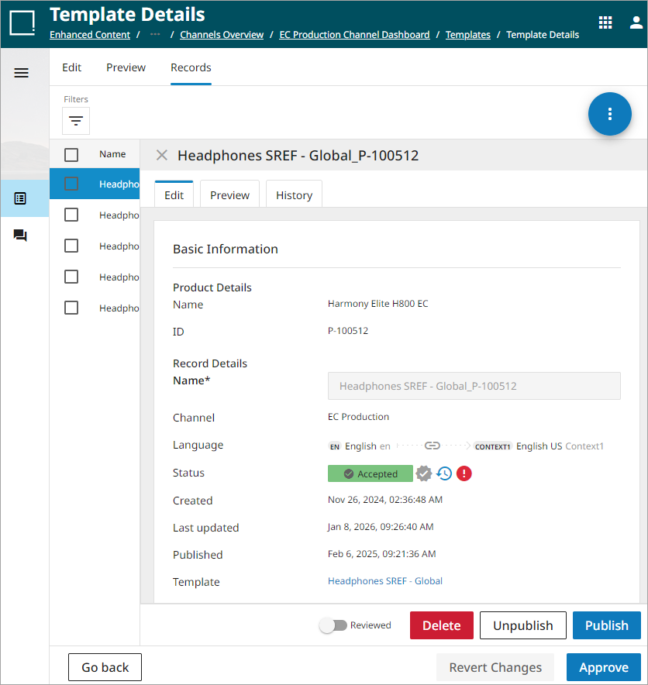This screenshot has height=685, width=648.
Task: Select the records list sidebar icon
Action: click(22, 198)
